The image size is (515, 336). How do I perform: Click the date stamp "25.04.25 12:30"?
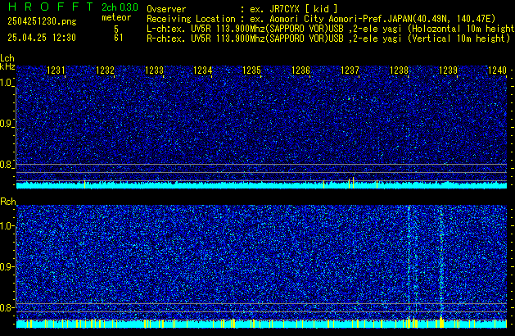(42, 38)
